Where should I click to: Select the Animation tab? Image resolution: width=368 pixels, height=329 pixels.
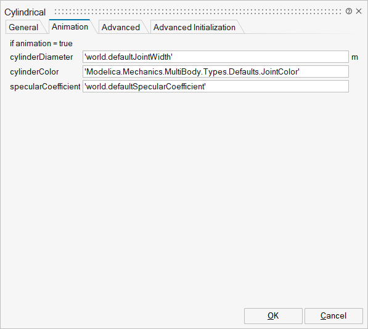pyautogui.click(x=70, y=26)
